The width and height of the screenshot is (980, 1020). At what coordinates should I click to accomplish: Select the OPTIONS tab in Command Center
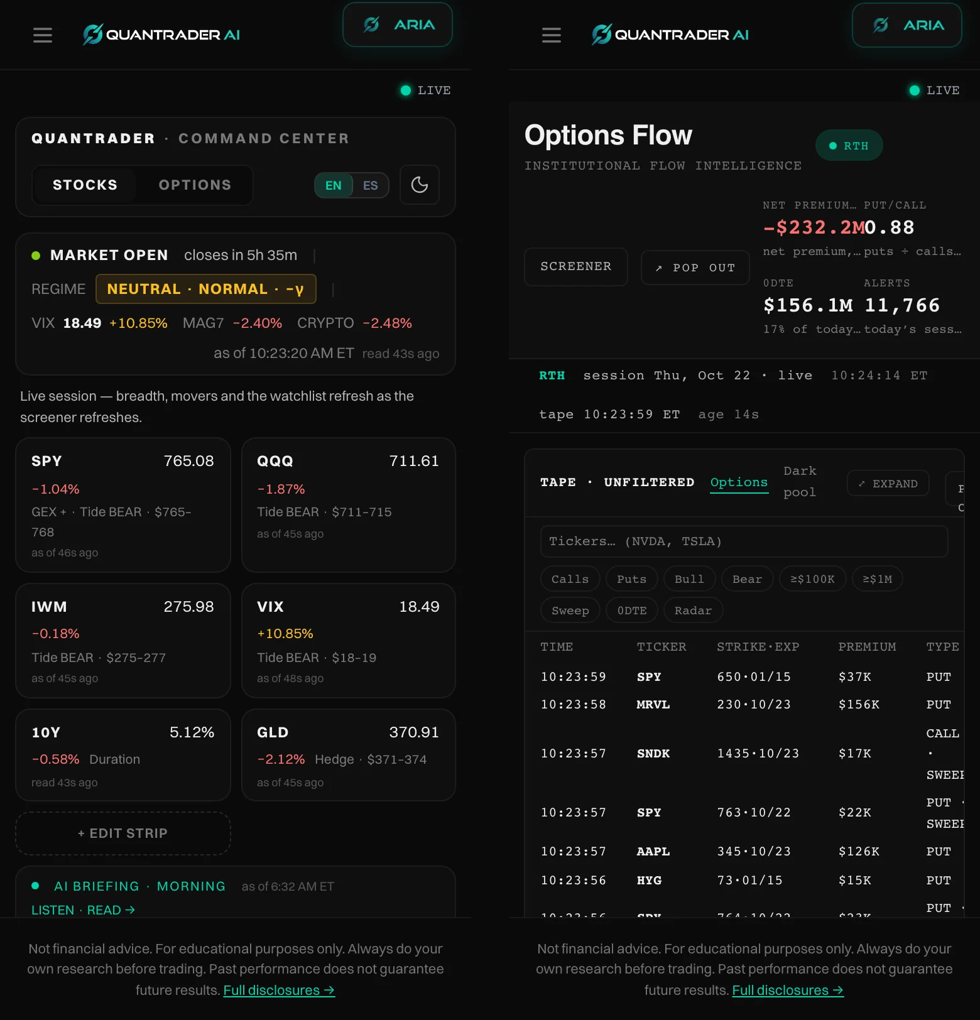(x=195, y=185)
